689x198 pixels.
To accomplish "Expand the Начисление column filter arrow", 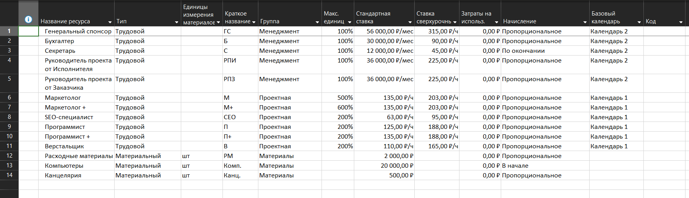I will 585,22.
